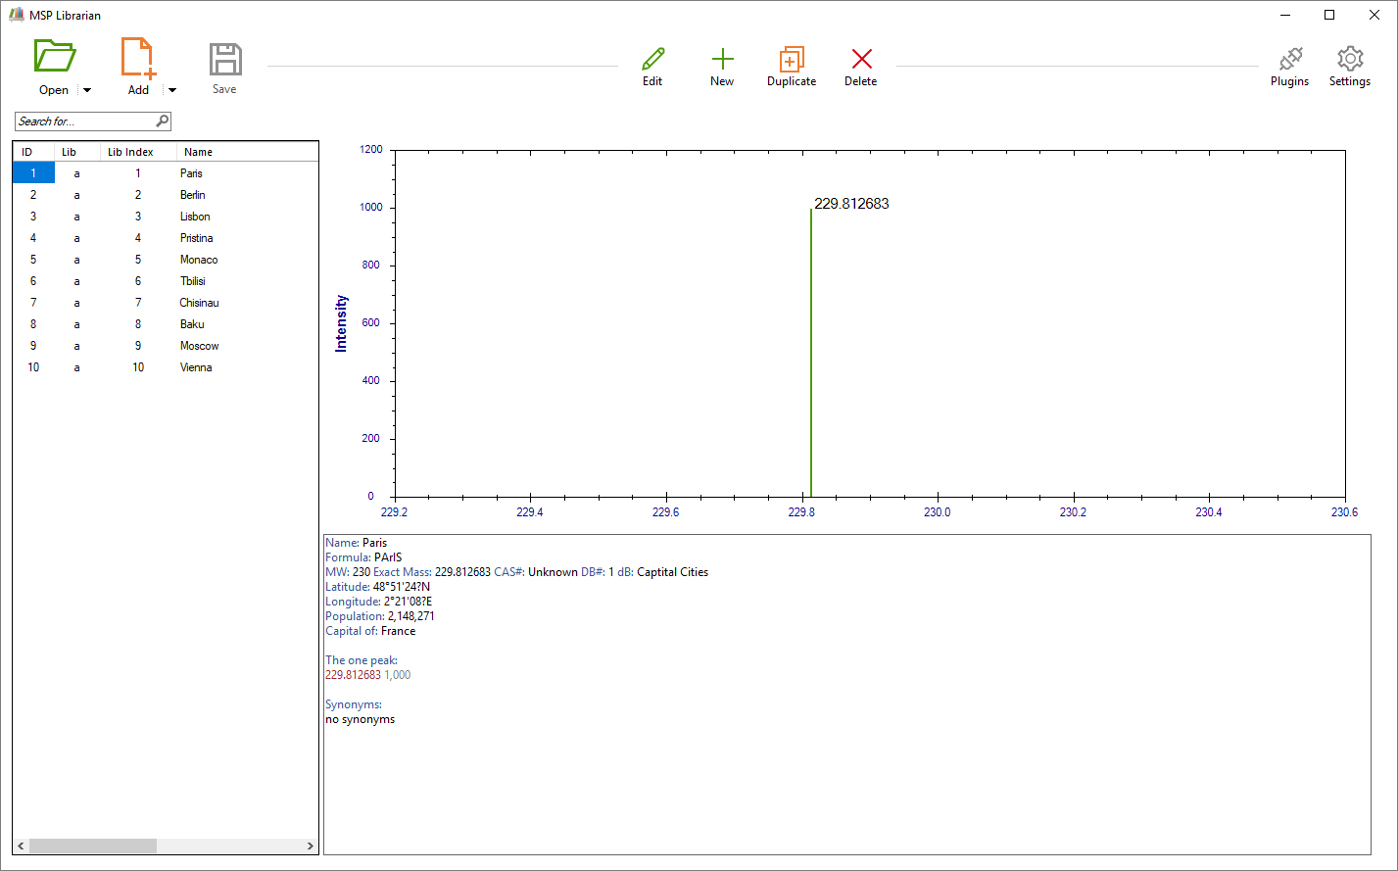Viewport: 1398px width, 871px height.
Task: Expand the Add dropdown arrow
Action: (172, 90)
